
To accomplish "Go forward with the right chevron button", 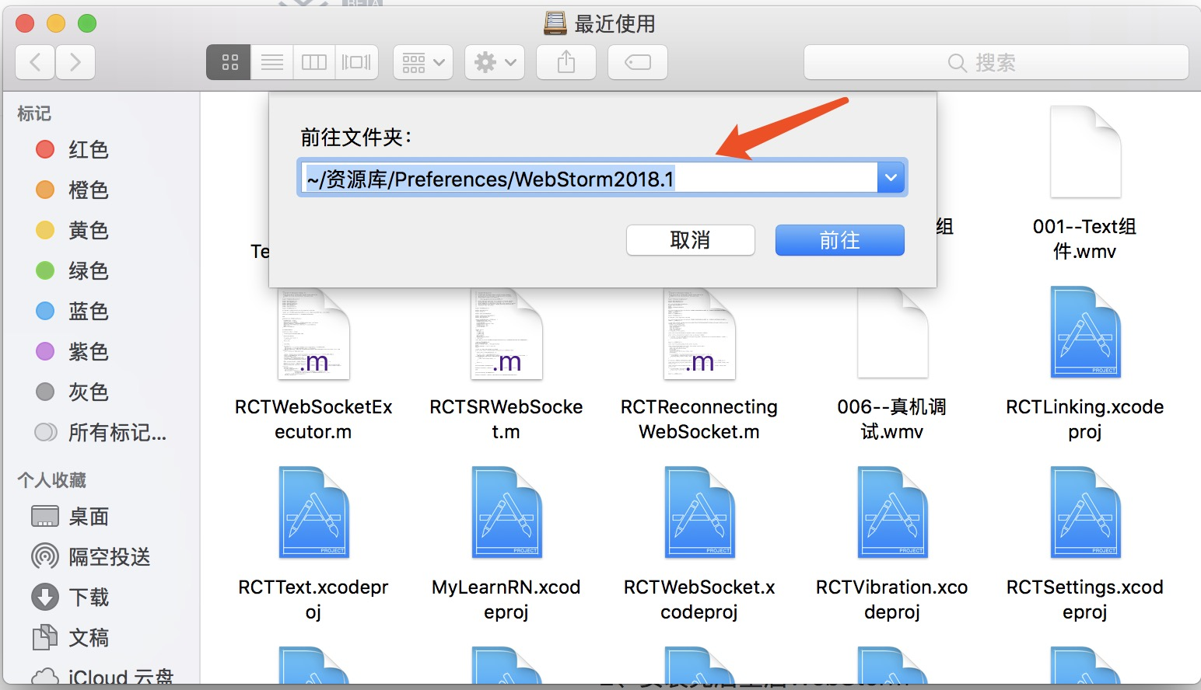I will pos(75,62).
